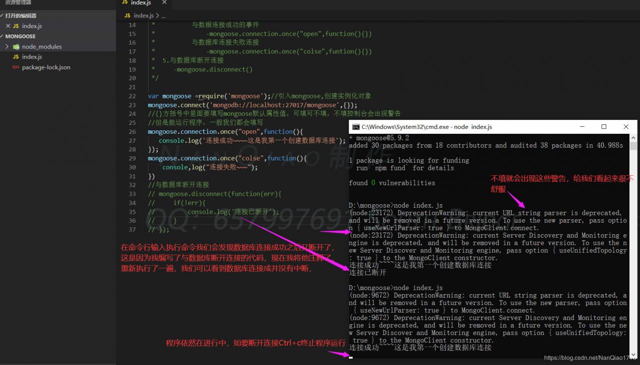Click the -mongoose.disconnect() comment on line 19
This screenshot has height=365, width=640.
coord(213,69)
